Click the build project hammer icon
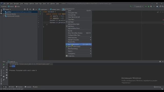Screen dimensions: 164x92 131,6
